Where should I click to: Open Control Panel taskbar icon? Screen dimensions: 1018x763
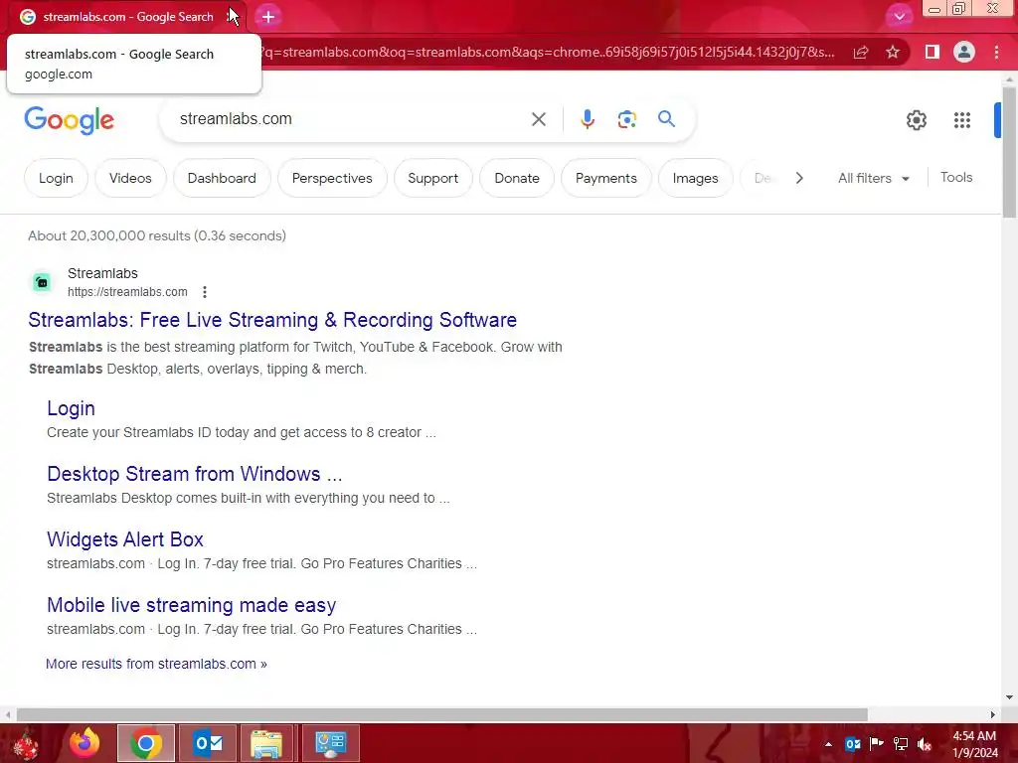[330, 743]
